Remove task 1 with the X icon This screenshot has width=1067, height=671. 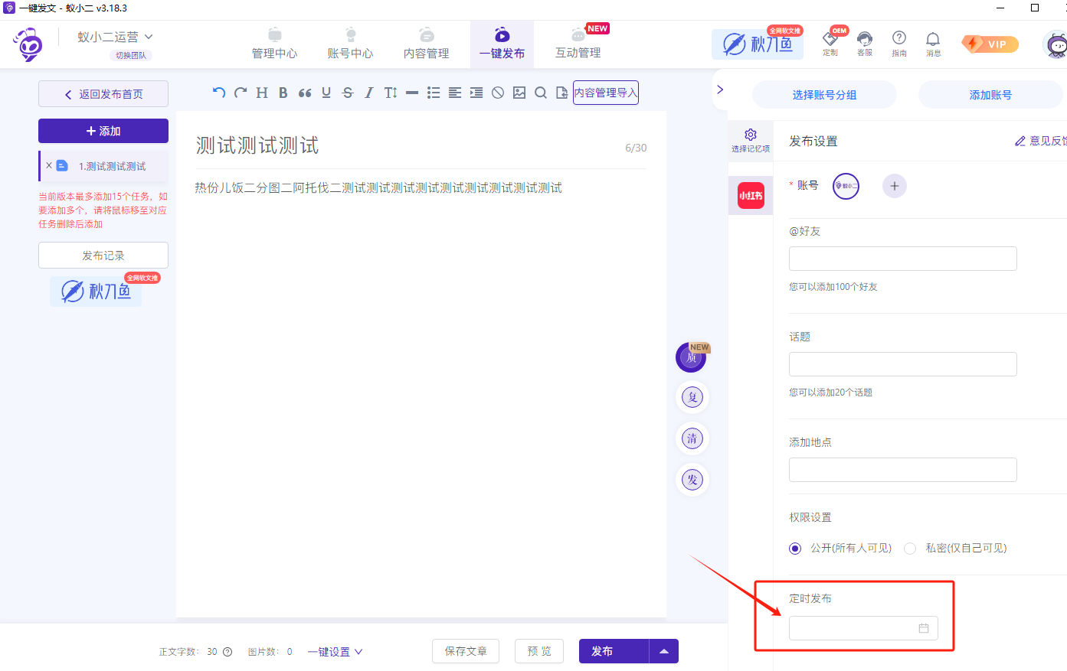(x=49, y=165)
